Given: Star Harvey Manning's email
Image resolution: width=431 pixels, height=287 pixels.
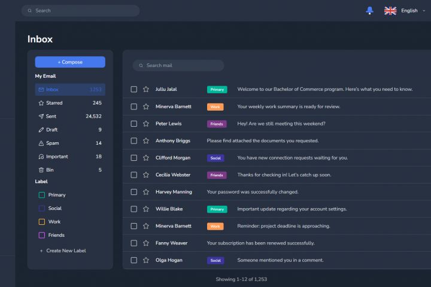Looking at the screenshot, I should 146,192.
